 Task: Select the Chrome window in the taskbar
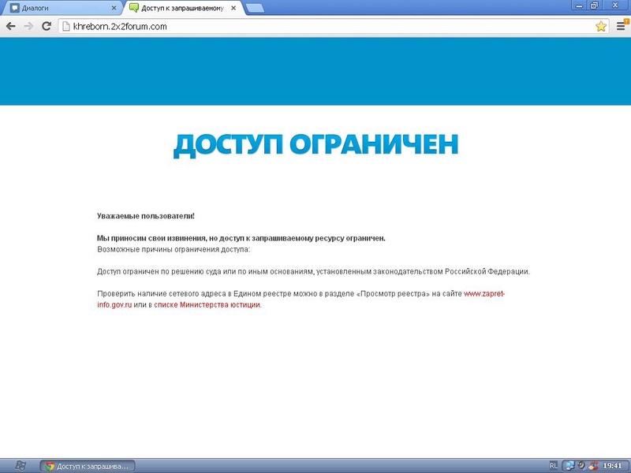click(x=88, y=466)
